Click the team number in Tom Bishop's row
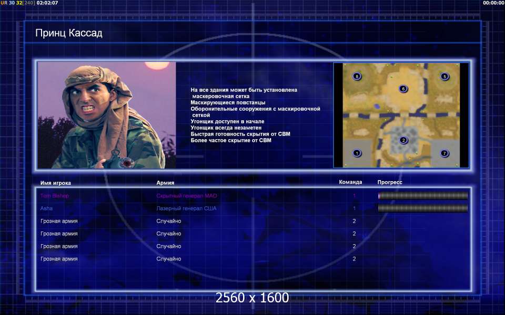Screen dimensions: 505x315 354,196
